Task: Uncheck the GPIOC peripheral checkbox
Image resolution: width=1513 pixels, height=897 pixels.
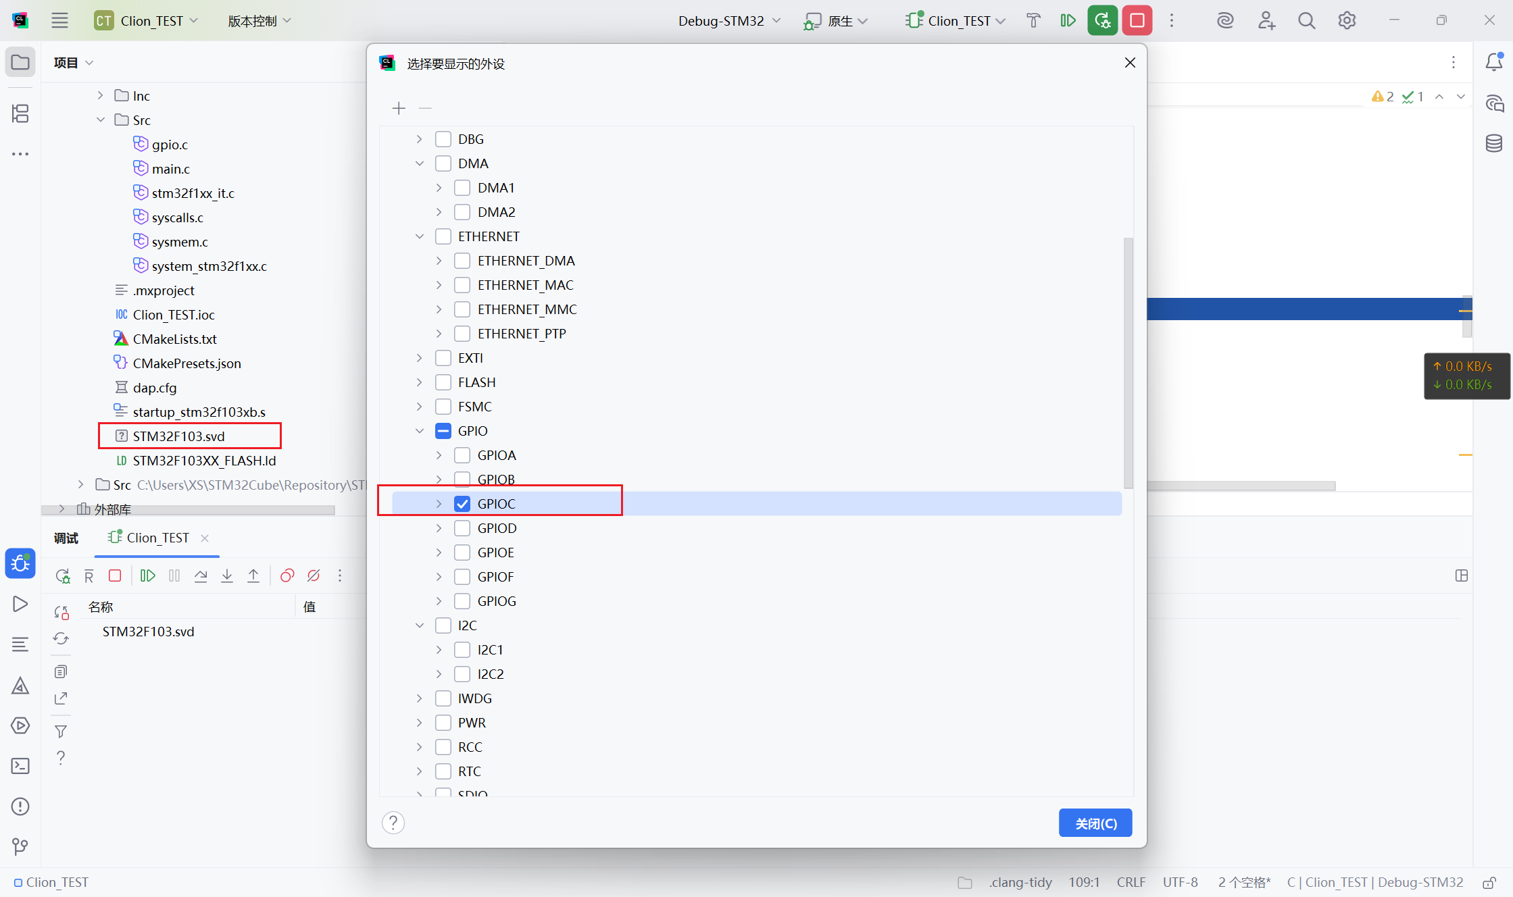Action: pyautogui.click(x=462, y=504)
